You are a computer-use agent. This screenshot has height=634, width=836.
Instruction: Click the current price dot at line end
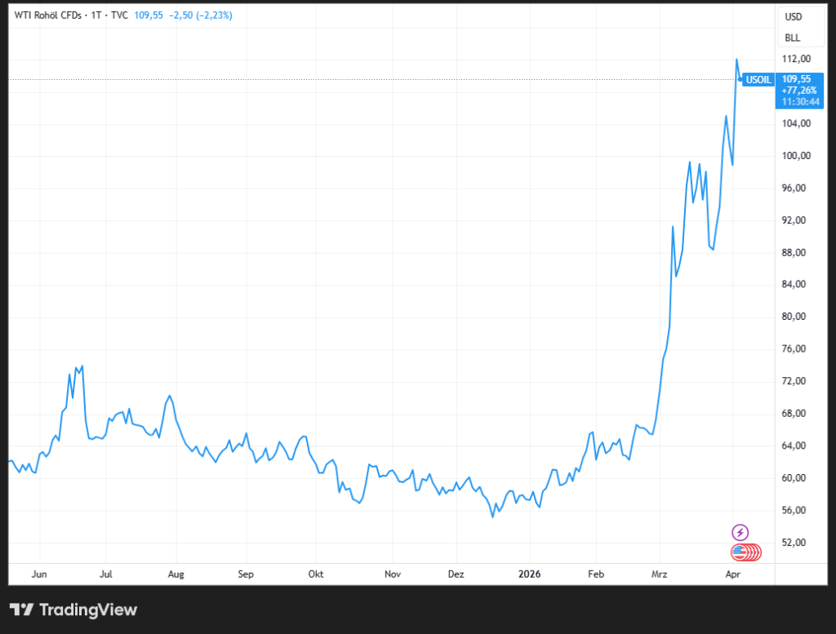pyautogui.click(x=740, y=79)
